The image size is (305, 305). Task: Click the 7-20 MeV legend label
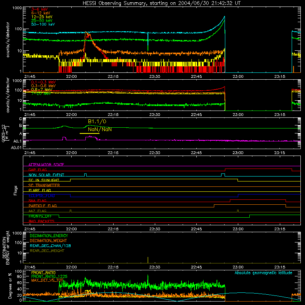click(x=41, y=93)
